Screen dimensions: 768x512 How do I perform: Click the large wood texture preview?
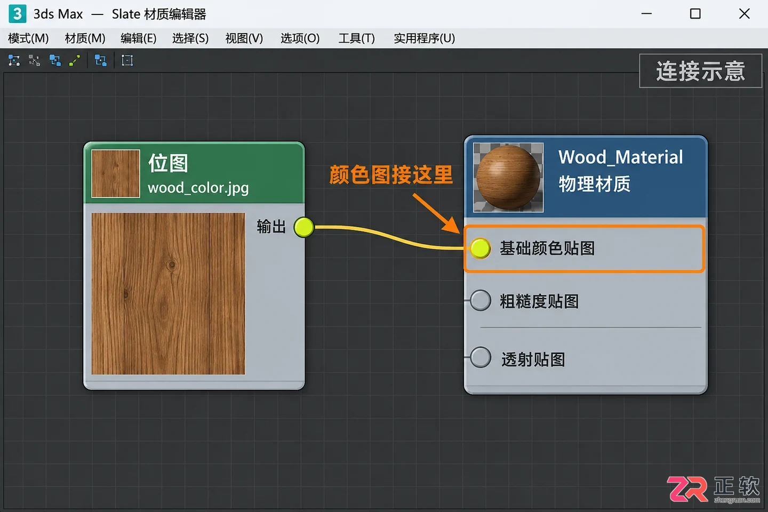tap(169, 294)
